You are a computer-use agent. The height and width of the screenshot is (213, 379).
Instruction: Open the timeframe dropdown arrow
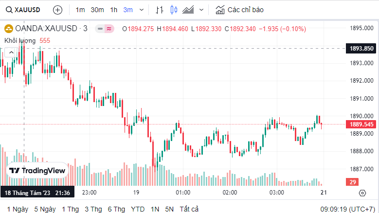(x=142, y=10)
